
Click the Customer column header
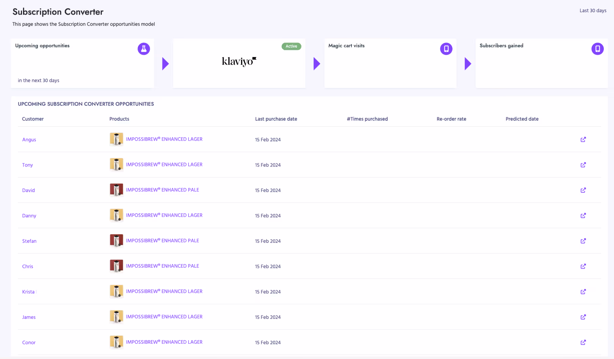pyautogui.click(x=33, y=119)
